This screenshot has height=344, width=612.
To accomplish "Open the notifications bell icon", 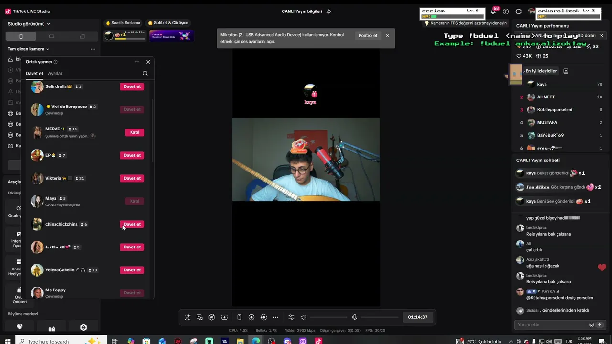I will pos(493,11).
